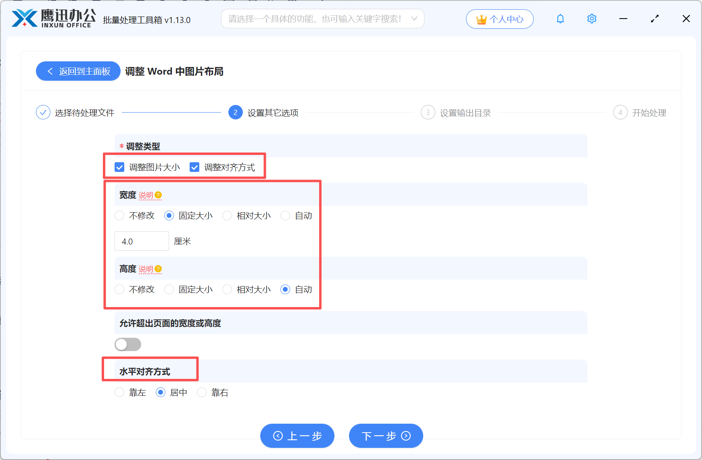Open the settings gear
Viewport: 702px width, 460px height.
click(x=591, y=19)
